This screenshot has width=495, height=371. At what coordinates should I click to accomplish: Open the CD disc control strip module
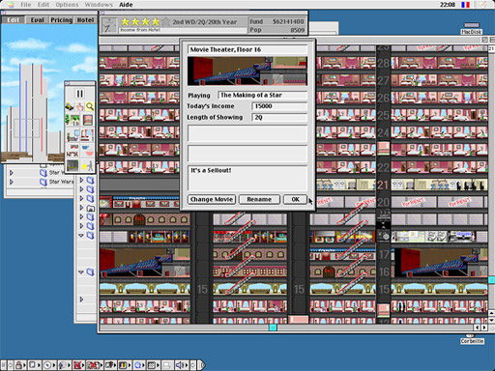48,365
